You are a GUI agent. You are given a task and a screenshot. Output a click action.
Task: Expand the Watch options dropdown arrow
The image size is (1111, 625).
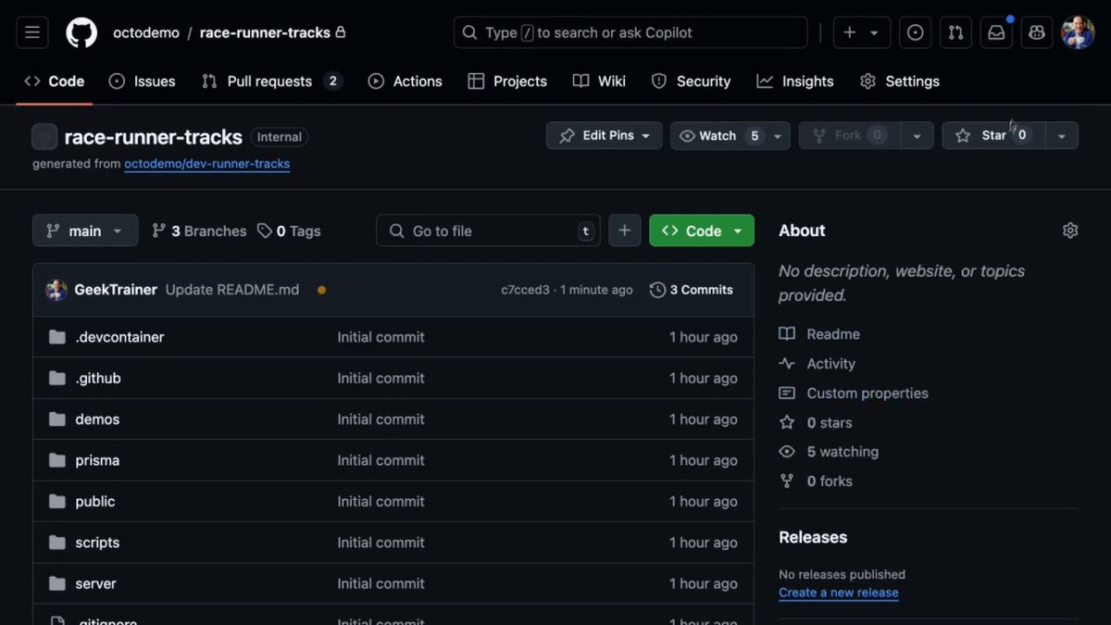[x=779, y=135]
